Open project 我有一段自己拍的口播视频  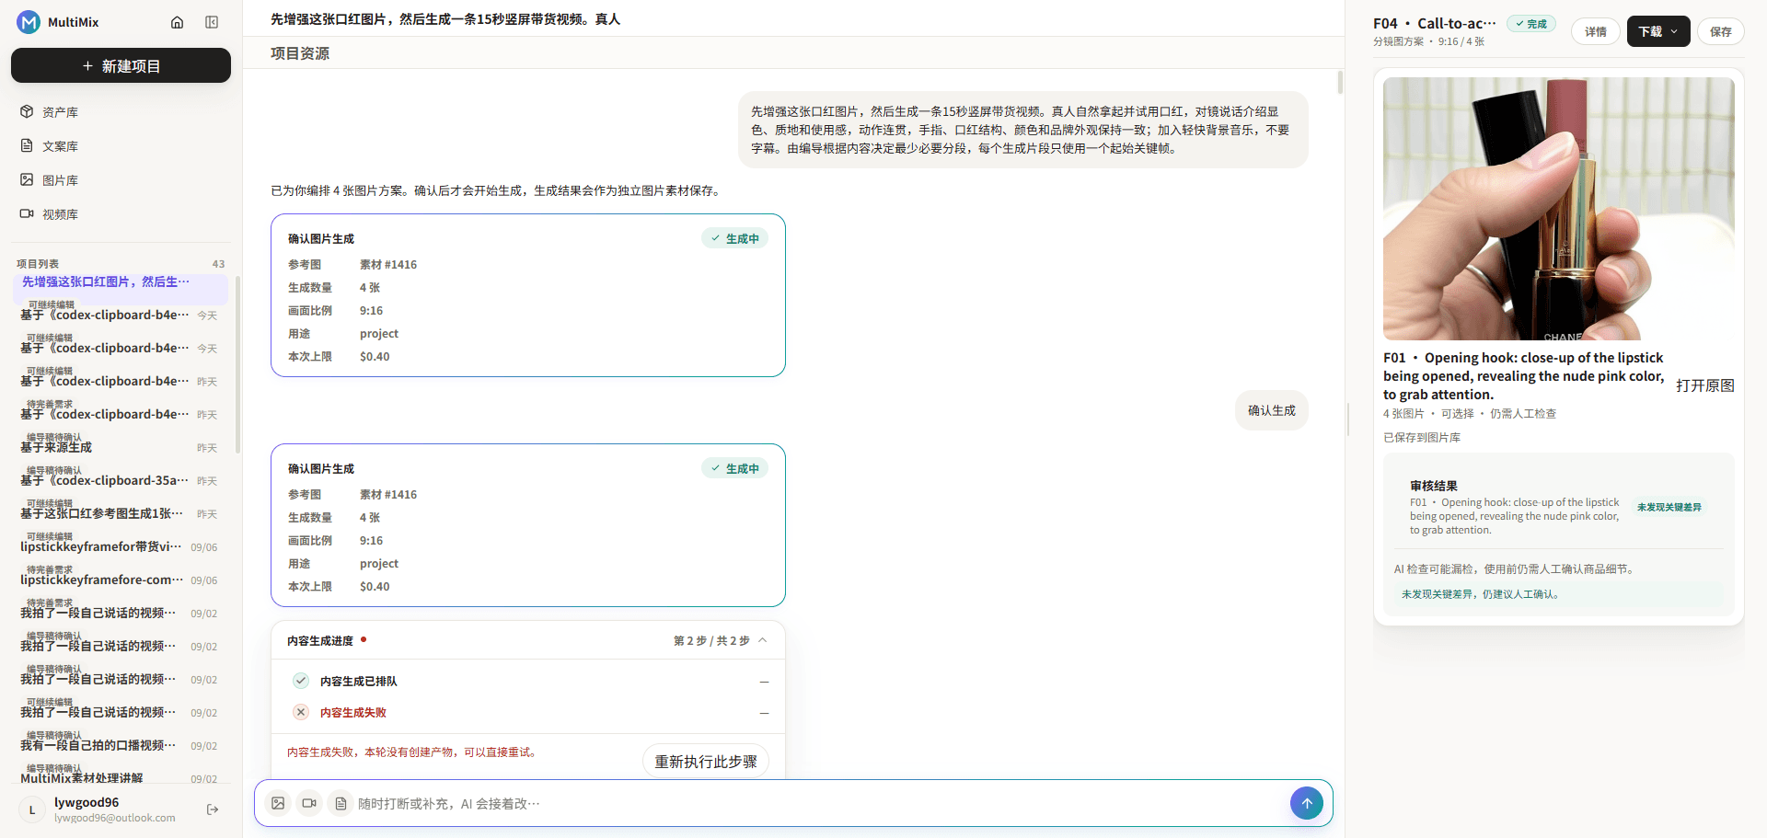pyautogui.click(x=121, y=743)
